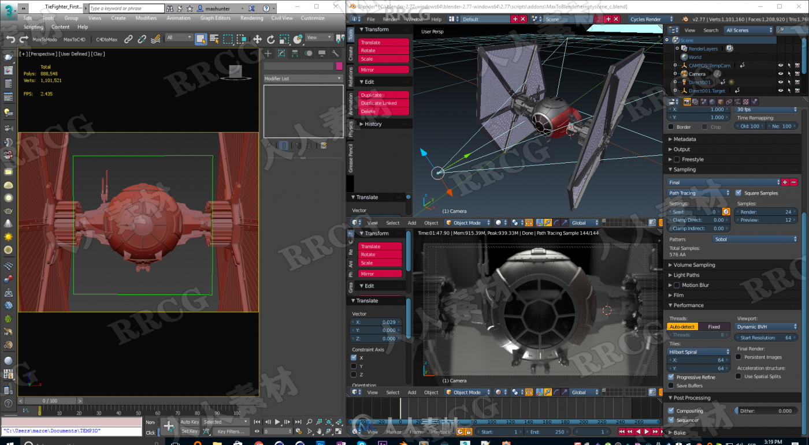Viewport: 809px width, 445px height.
Task: Open the Help menu in Blender
Action: tap(436, 19)
